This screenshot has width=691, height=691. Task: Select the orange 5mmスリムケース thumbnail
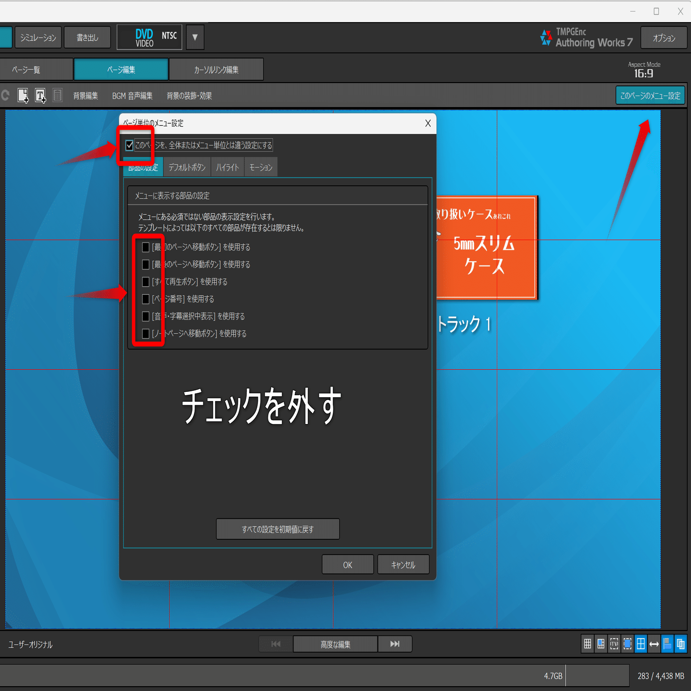pyautogui.click(x=486, y=247)
